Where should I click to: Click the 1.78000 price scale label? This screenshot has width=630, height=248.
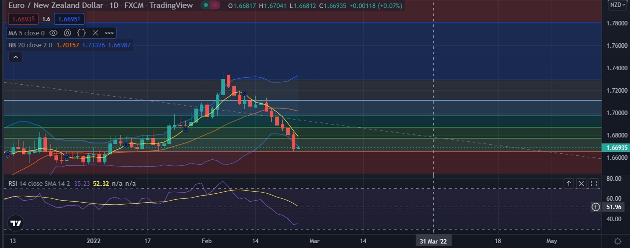617,23
